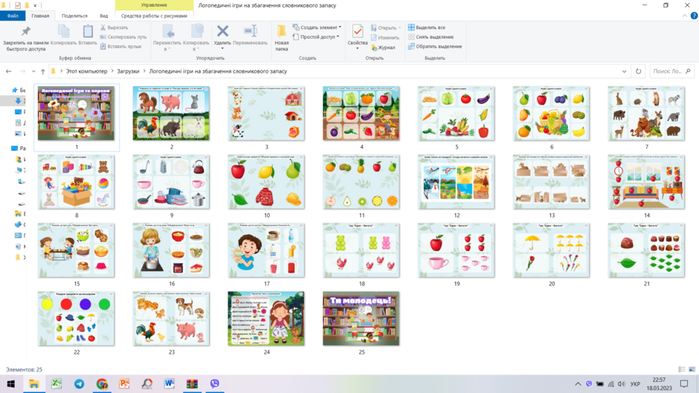699x393 pixels.
Task: Open the Свойства (Properties) icon
Action: click(357, 32)
